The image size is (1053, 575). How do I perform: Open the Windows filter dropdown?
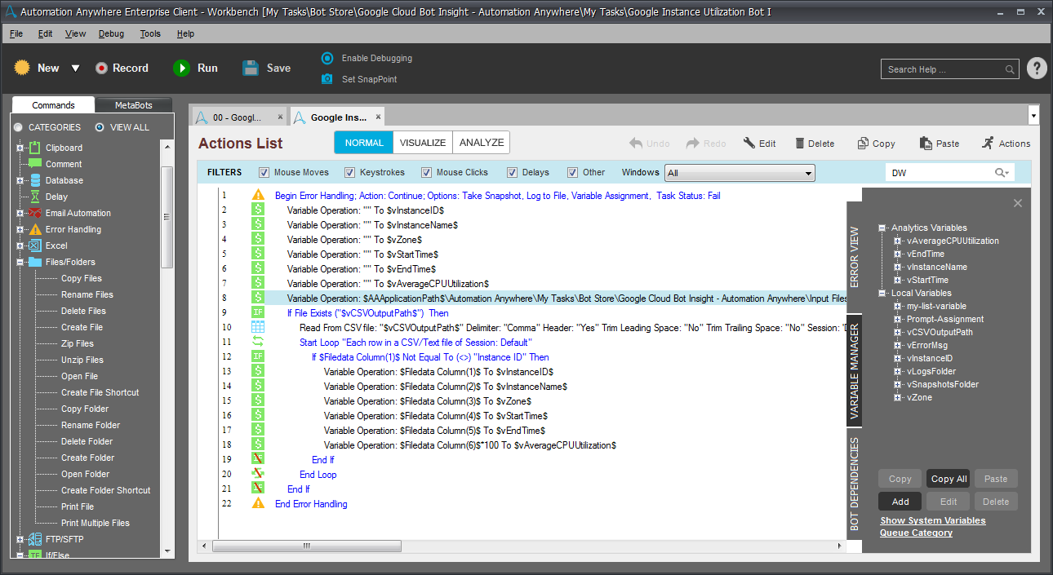[x=807, y=173]
